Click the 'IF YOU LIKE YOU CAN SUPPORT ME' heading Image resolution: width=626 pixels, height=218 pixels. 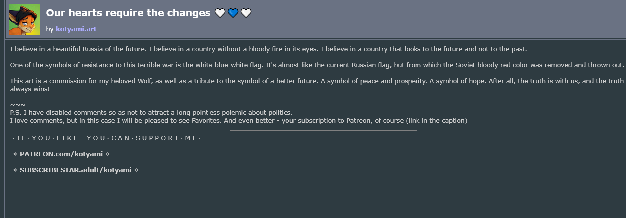click(x=107, y=138)
